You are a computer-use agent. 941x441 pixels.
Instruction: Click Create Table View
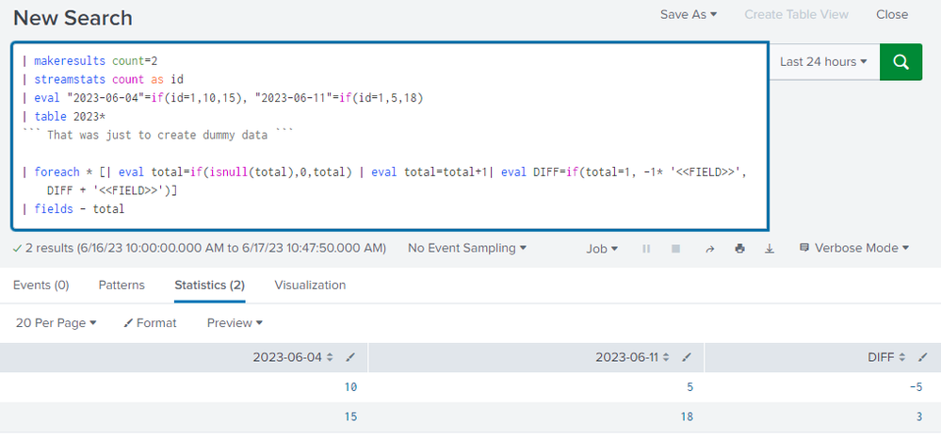tap(796, 14)
